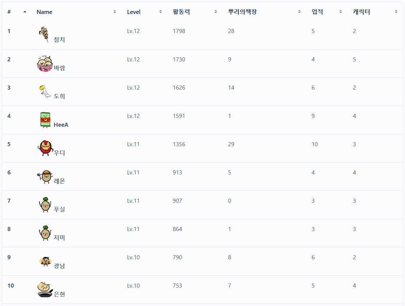The image size is (405, 306).
Task: Sort the table by 뿌리의책장 column
Action: coord(299,12)
